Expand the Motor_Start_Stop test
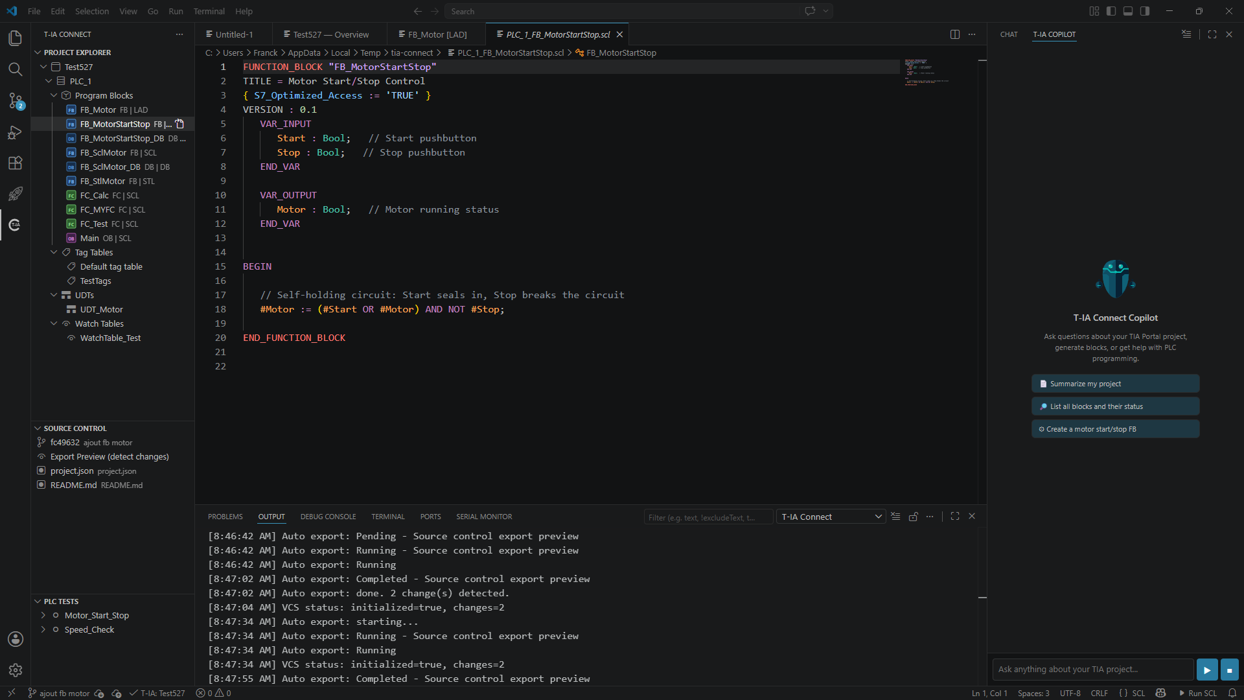Image resolution: width=1244 pixels, height=700 pixels. (43, 616)
